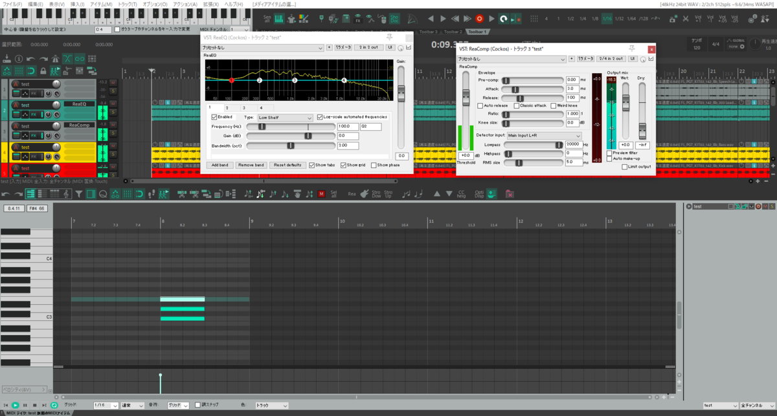Open the 編集(E) menu
777x416 pixels.
[35, 4]
